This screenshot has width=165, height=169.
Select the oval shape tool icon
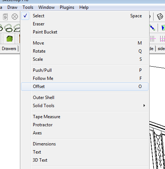[x=9, y=28]
